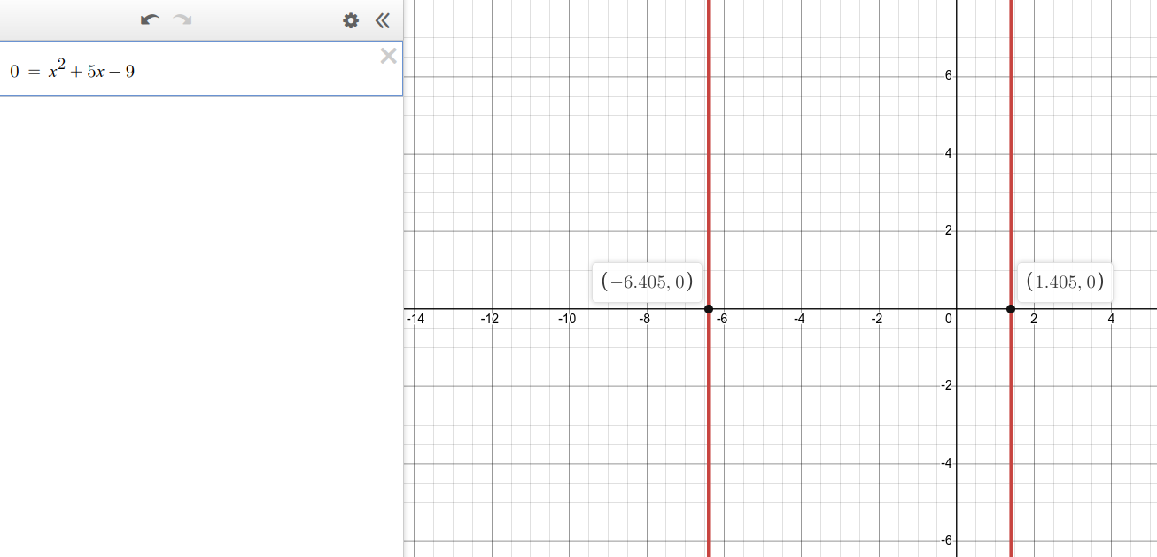Click the x-axis label -8
Screen dimensions: 1157x557
pos(645,320)
